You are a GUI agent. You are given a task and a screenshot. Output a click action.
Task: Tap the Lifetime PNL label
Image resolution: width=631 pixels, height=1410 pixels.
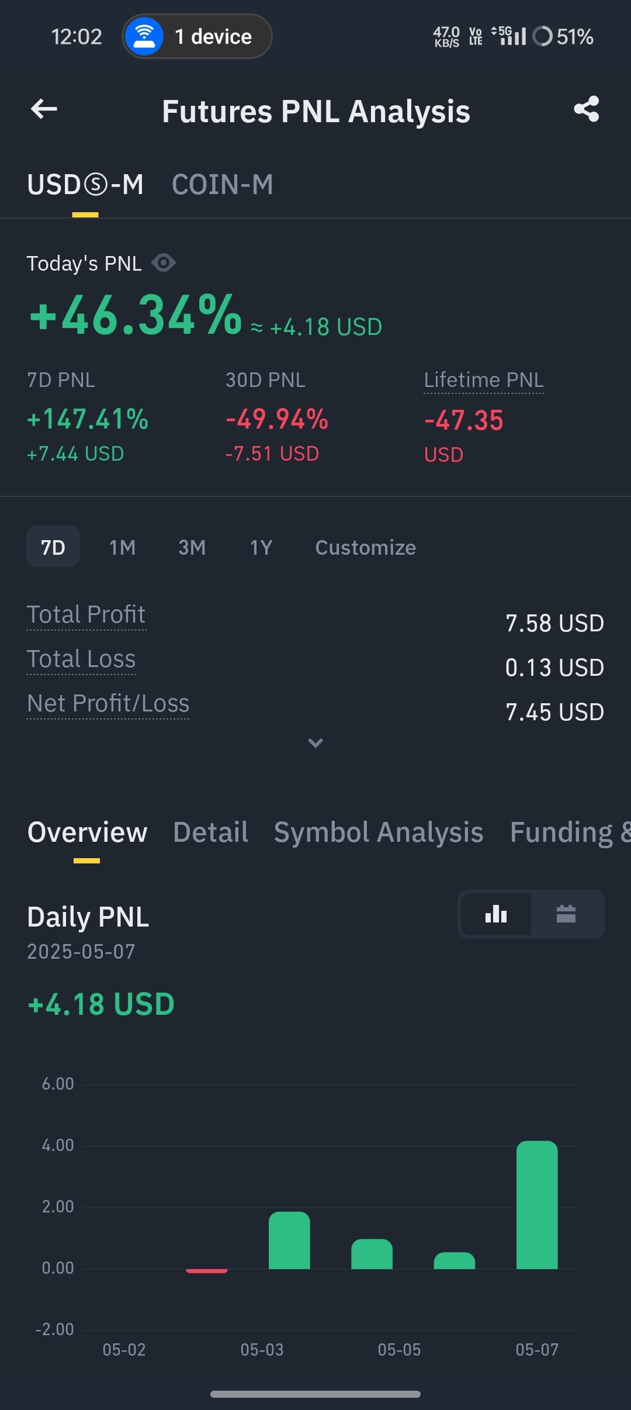484,380
